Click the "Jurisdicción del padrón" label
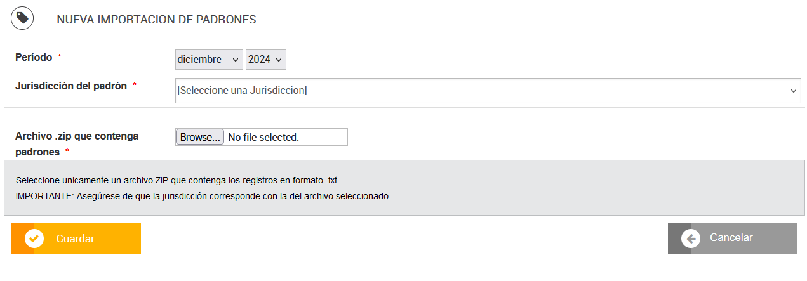807x281 pixels. pyautogui.click(x=71, y=86)
